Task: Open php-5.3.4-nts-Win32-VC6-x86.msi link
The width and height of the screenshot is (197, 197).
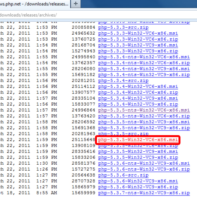Action: tap(144, 57)
